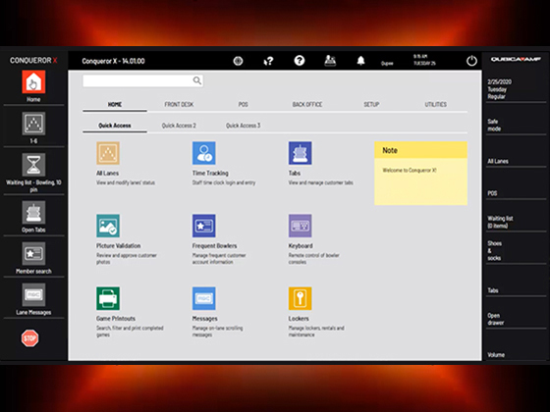Click Volume control in right panel

point(496,355)
